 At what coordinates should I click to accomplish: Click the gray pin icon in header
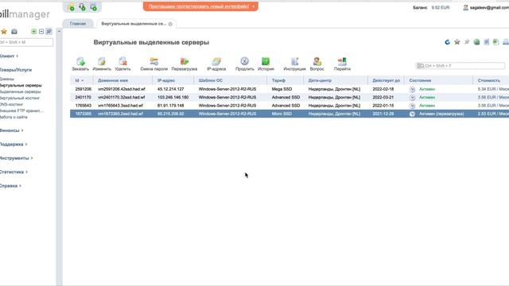(467, 42)
